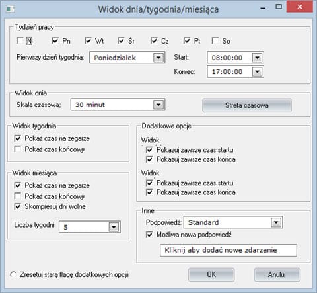Uncheck the Pn workday checkbox
Image resolution: width=317 pixels, height=293 pixels.
pyautogui.click(x=55, y=40)
